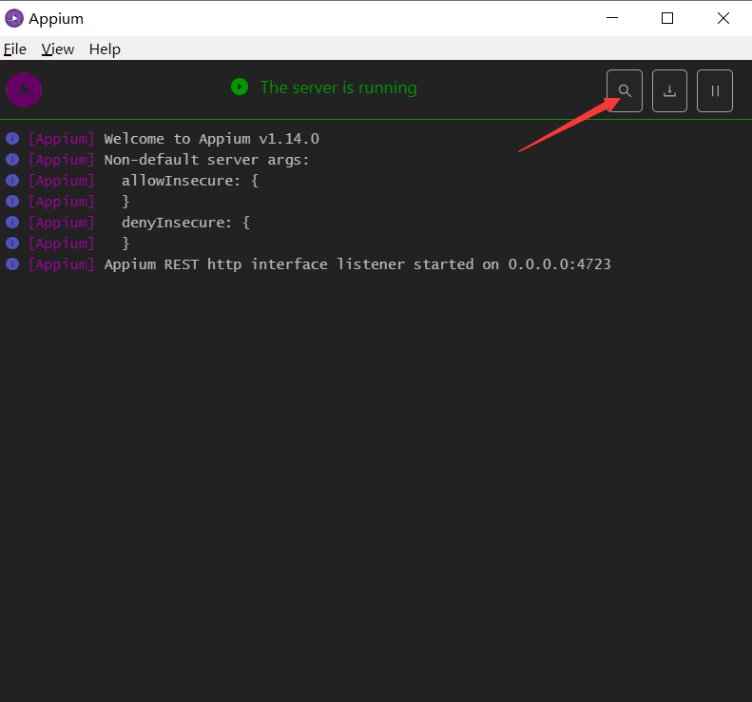
Task: Download raw logs with download button
Action: pyautogui.click(x=669, y=90)
